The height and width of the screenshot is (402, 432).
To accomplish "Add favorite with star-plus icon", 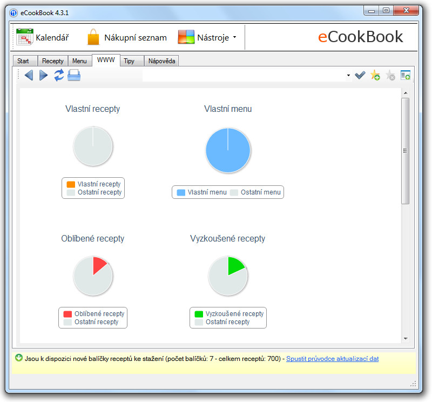I will pos(375,75).
